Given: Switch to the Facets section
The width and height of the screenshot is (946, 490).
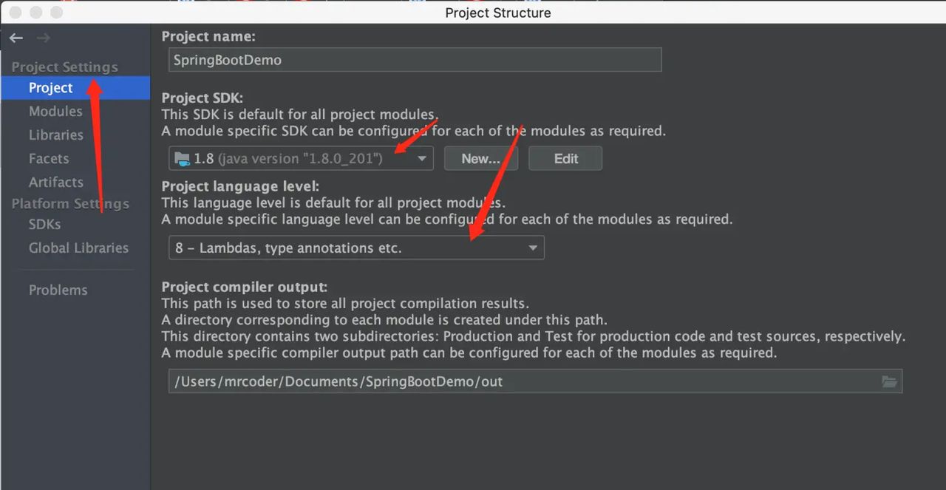Looking at the screenshot, I should pos(49,159).
